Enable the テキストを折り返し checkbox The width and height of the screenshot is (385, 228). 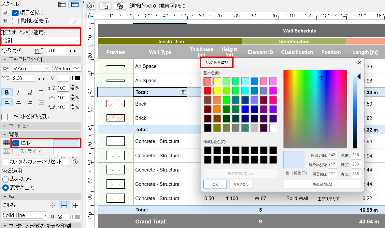click(5, 117)
